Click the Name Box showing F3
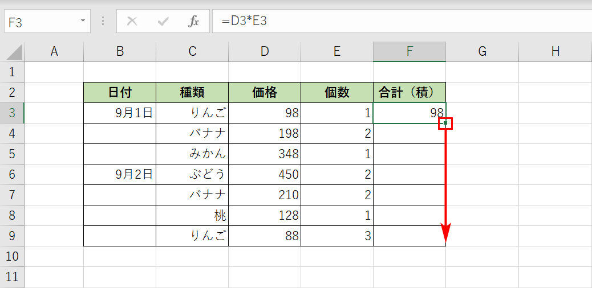 47,22
